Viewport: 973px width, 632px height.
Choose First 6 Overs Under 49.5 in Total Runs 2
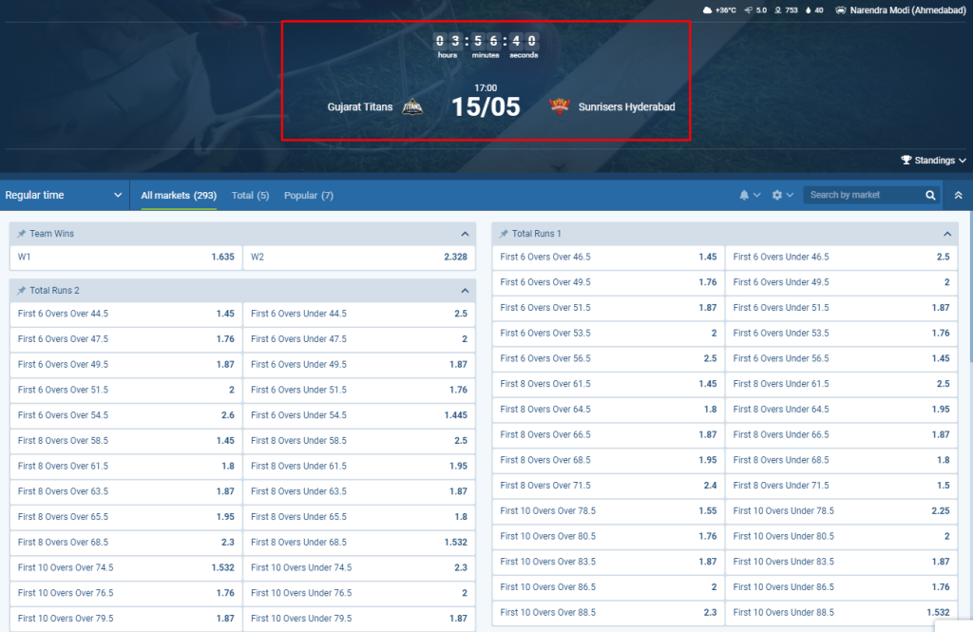coord(358,364)
